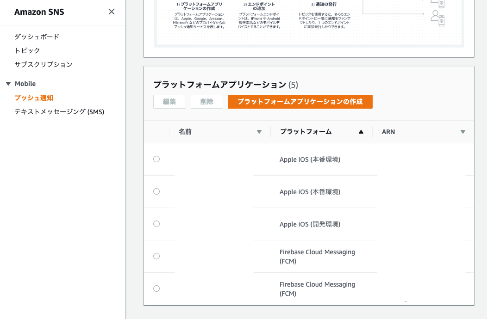Image resolution: width=487 pixels, height=319 pixels.
Task: Click the Mobile section heading
Action: point(25,84)
